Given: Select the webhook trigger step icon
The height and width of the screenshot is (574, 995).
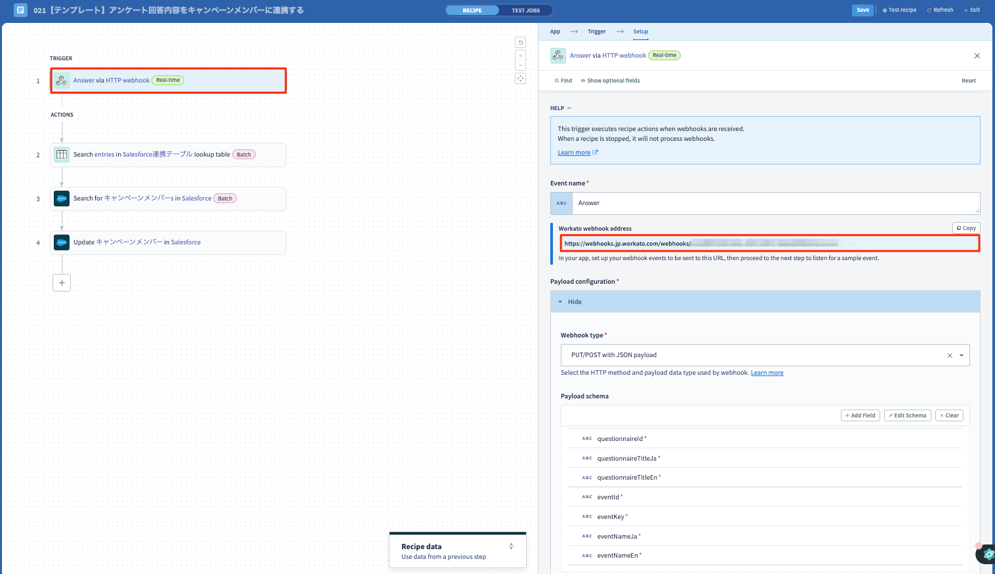Looking at the screenshot, I should click(62, 81).
